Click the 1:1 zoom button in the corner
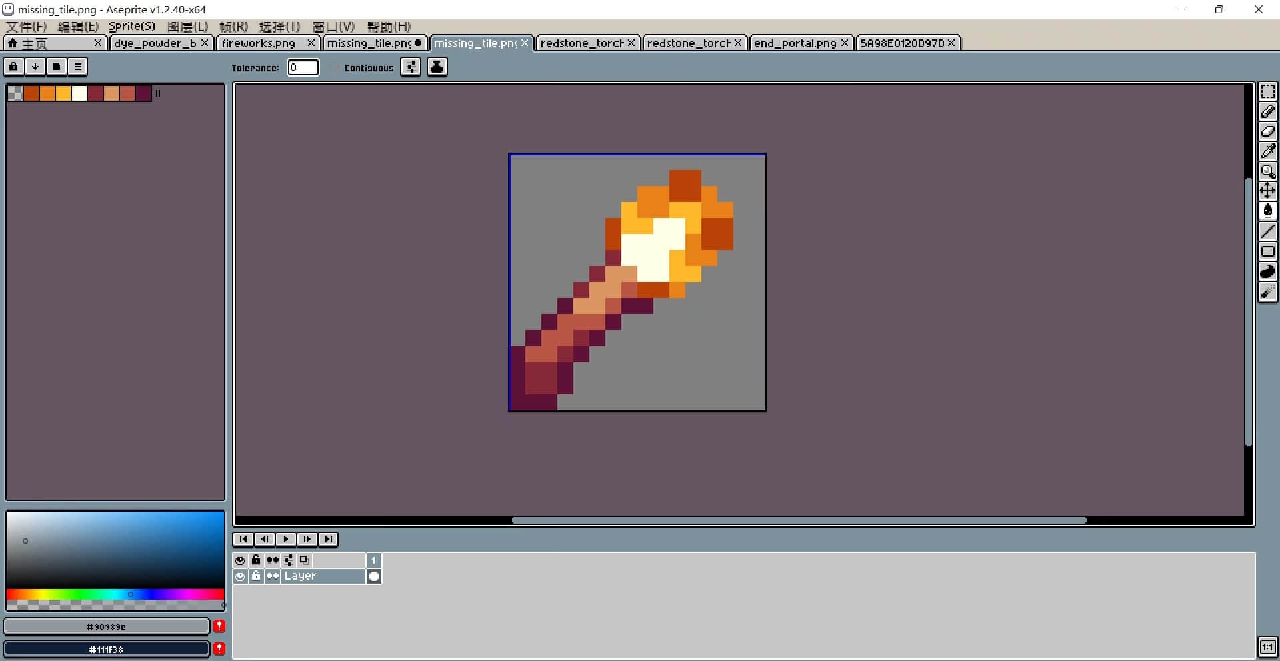 pyautogui.click(x=1267, y=647)
